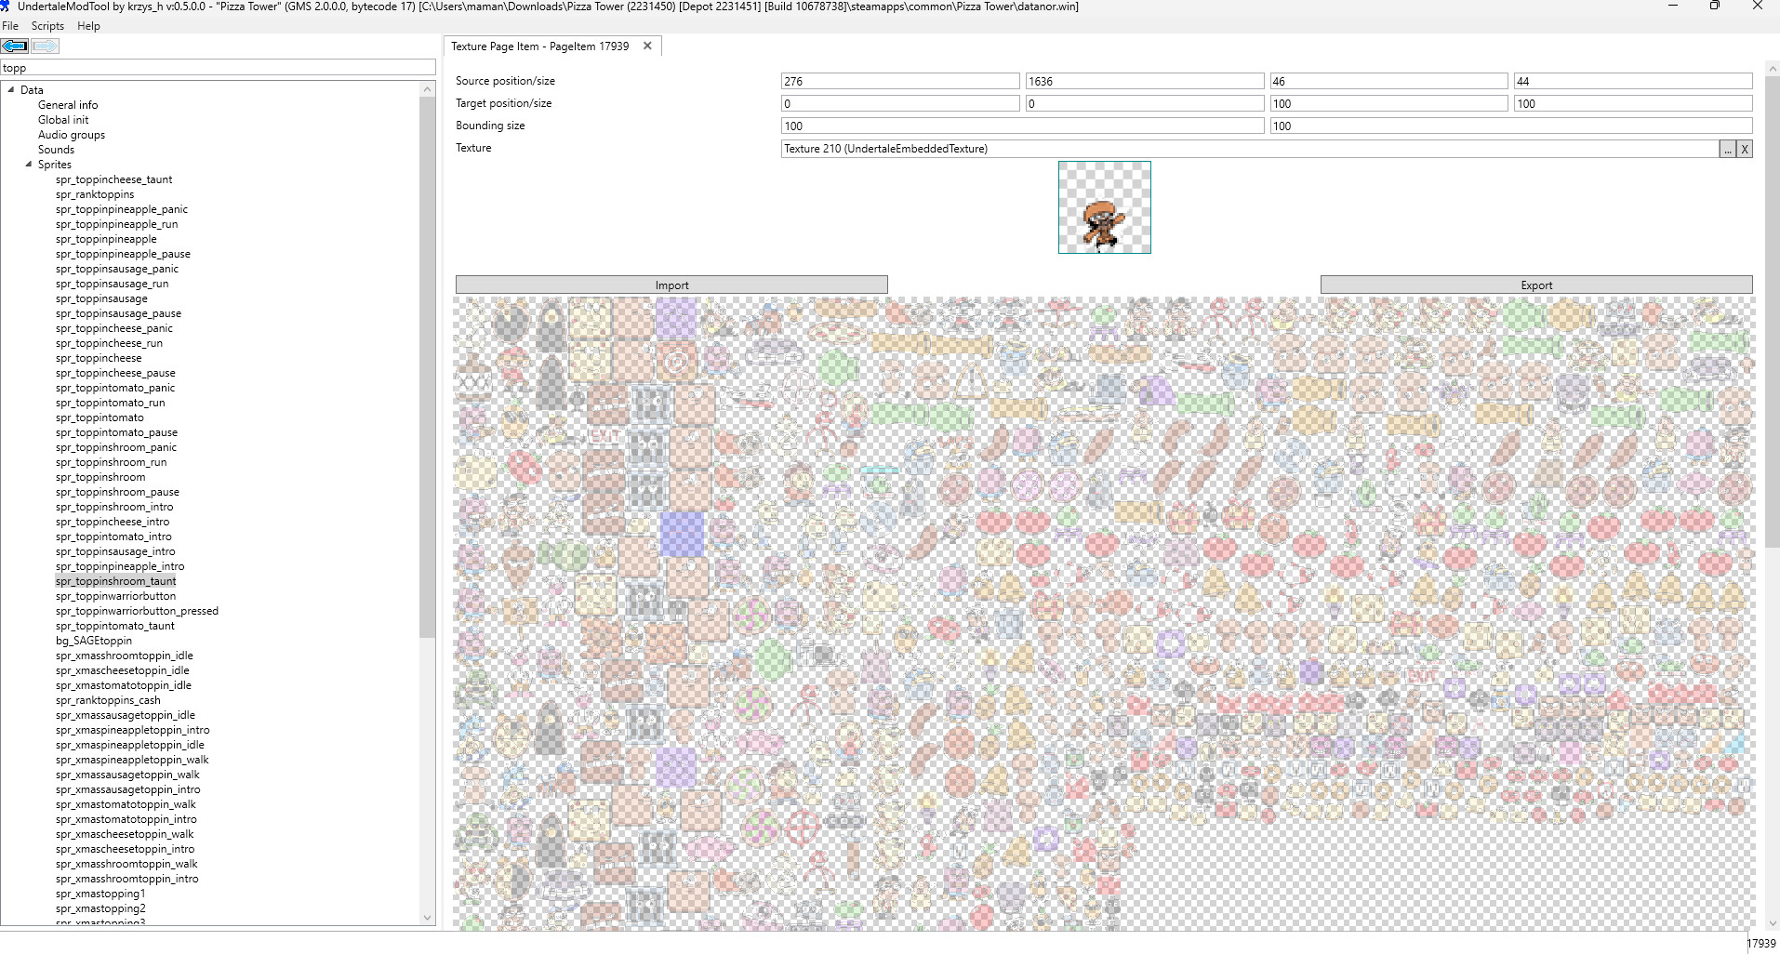This screenshot has width=1780, height=954.
Task: Click the forward navigation arrow icon
Action: coord(46,46)
